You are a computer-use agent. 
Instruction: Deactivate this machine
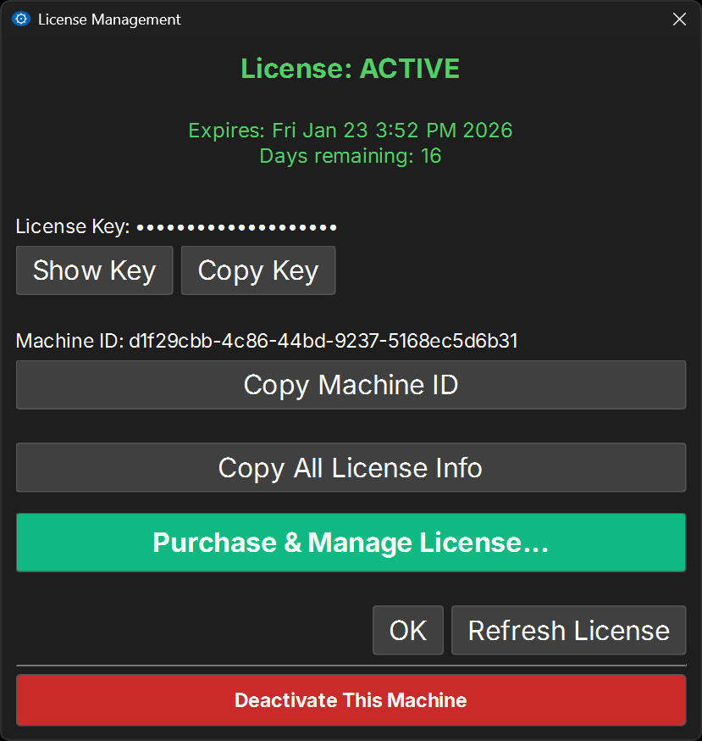(x=351, y=699)
